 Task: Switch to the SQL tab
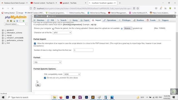[x=51, y=20]
